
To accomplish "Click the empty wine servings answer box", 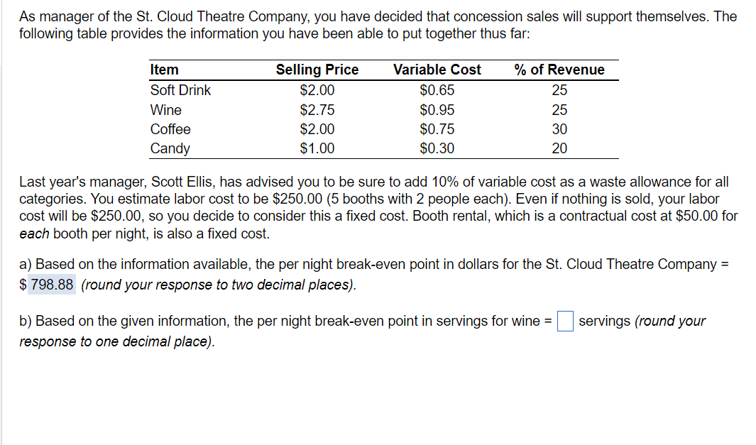I will (565, 321).
